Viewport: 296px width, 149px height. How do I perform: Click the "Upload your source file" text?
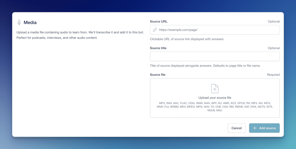point(215,98)
